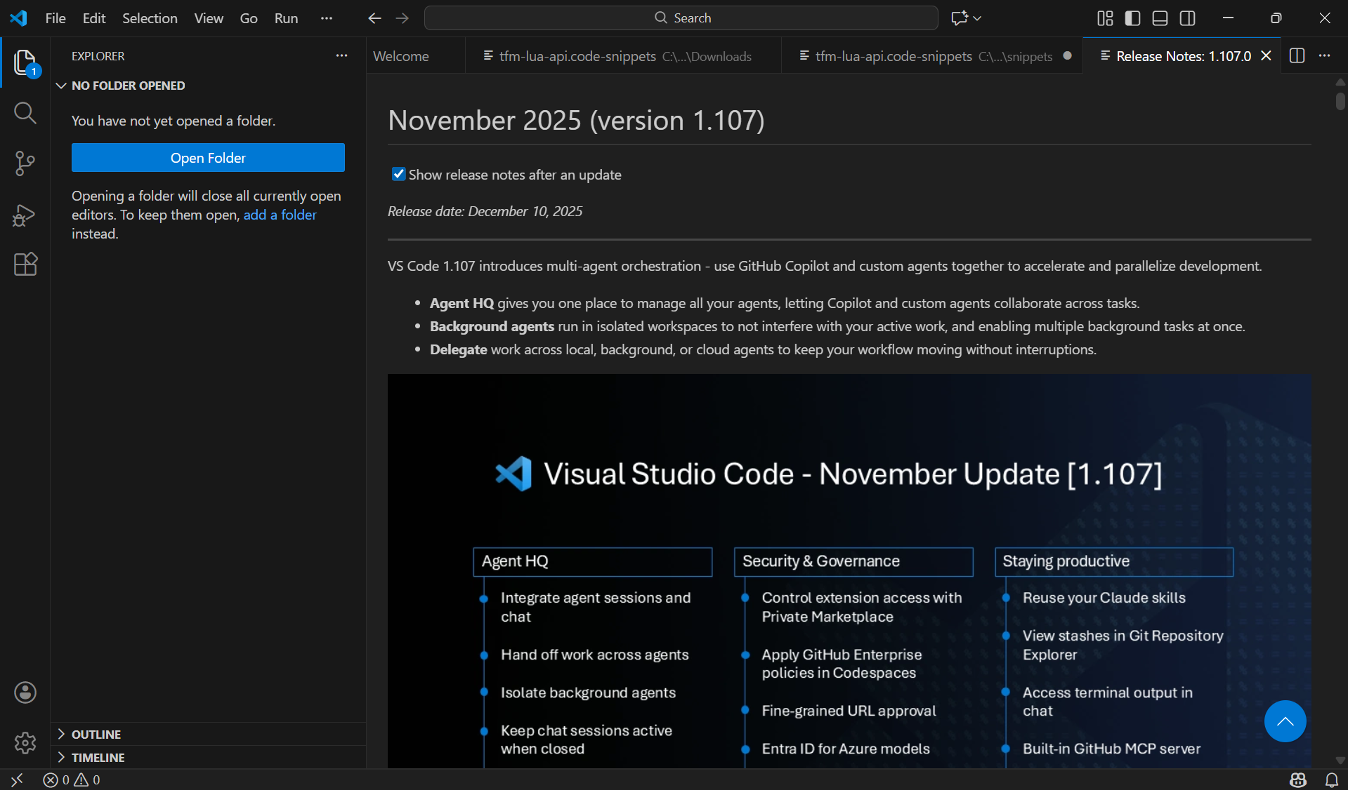Open the Copilot chat icon in title bar
Image resolution: width=1348 pixels, height=790 pixels.
(959, 18)
